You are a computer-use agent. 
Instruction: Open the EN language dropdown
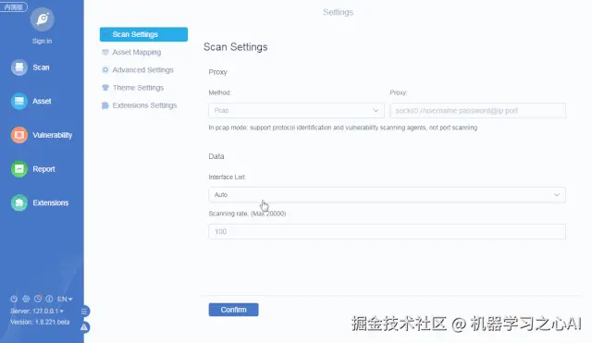click(65, 300)
